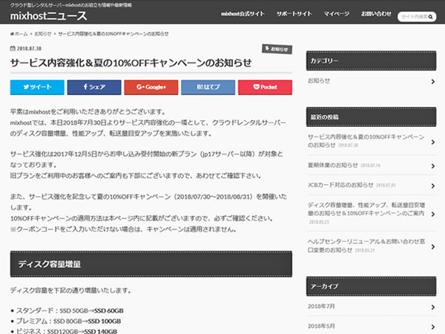
Task: Click chevron beside 2018年5月 archive
Action: pos(433,327)
